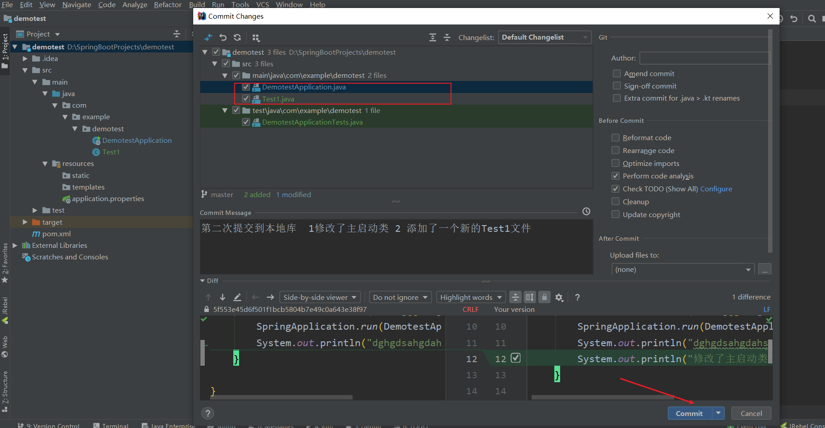Image resolution: width=825 pixels, height=428 pixels.
Task: Open the Do not ignore dropdown
Action: click(x=400, y=297)
